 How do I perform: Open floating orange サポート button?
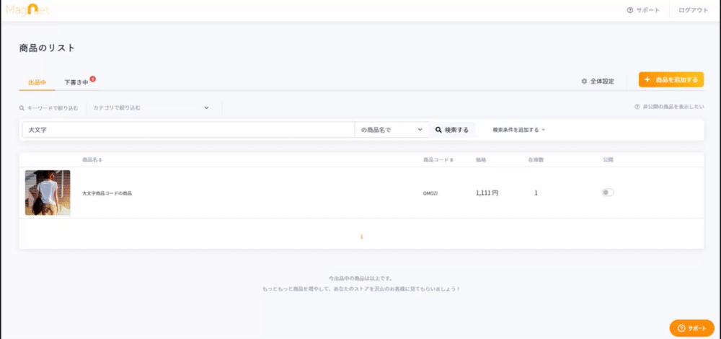[x=691, y=328]
